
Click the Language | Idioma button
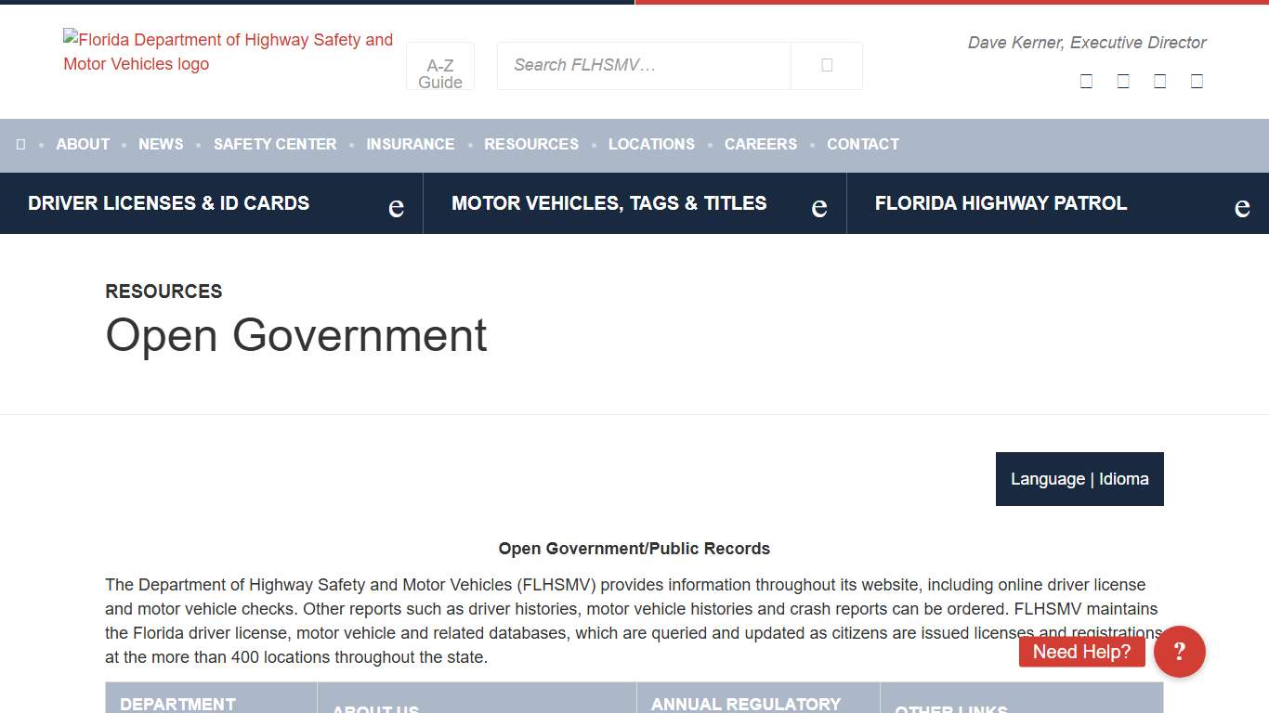(x=1079, y=479)
